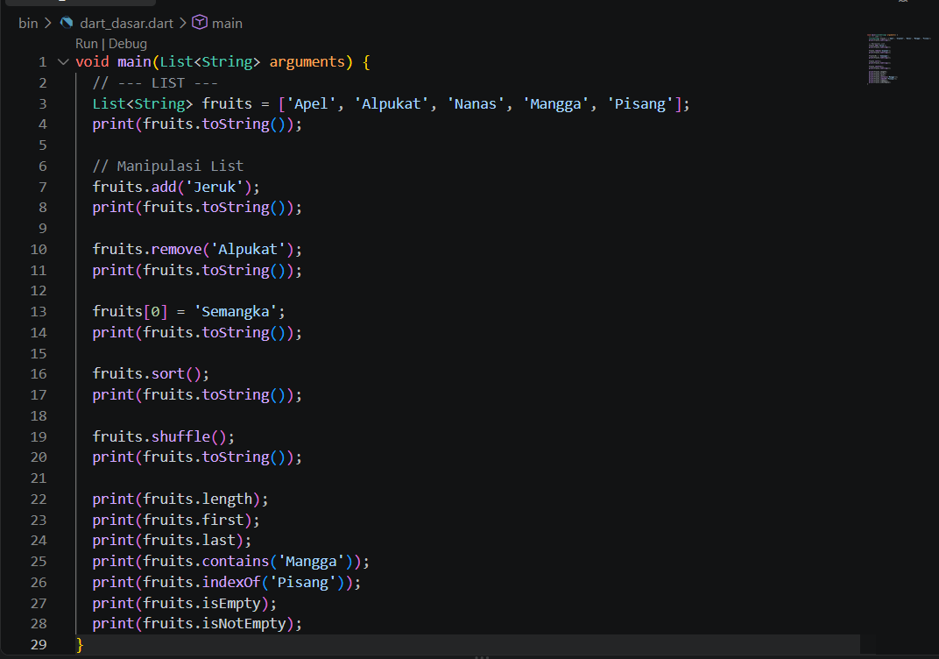Click fruits.first on line 23
This screenshot has height=659, width=939.
[x=194, y=520]
